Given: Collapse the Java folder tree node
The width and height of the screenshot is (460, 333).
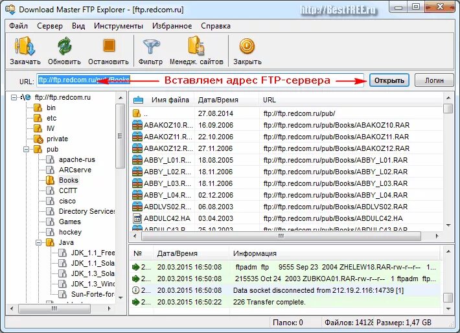Looking at the screenshot, I should [x=38, y=243].
